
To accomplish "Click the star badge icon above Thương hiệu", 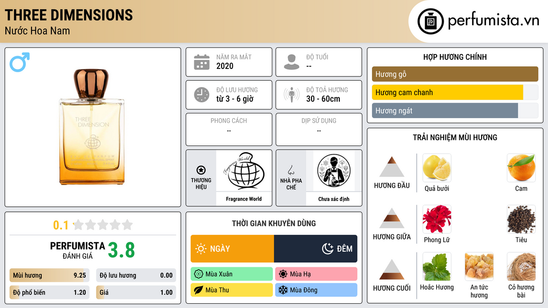I will click(201, 170).
